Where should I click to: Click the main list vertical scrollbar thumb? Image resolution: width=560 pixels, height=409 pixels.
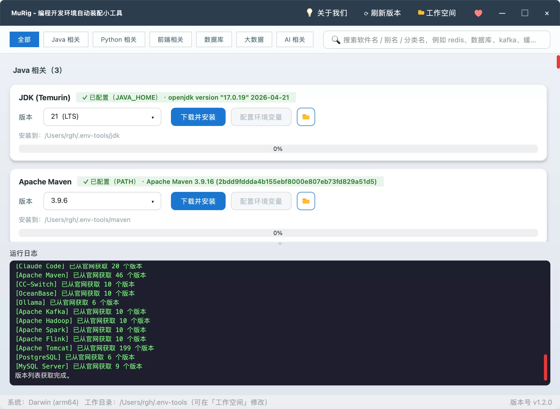pos(558,62)
